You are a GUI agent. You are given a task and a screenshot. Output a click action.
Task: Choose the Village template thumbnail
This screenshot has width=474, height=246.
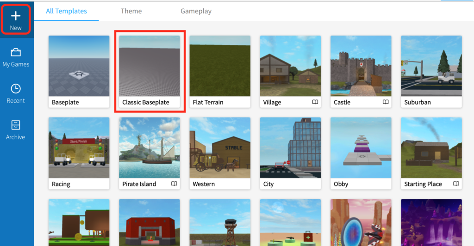point(290,66)
